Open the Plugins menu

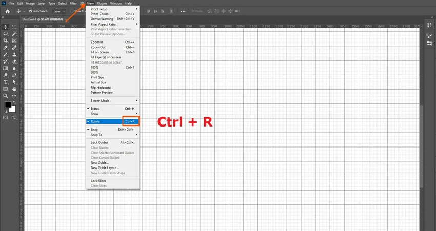point(102,3)
